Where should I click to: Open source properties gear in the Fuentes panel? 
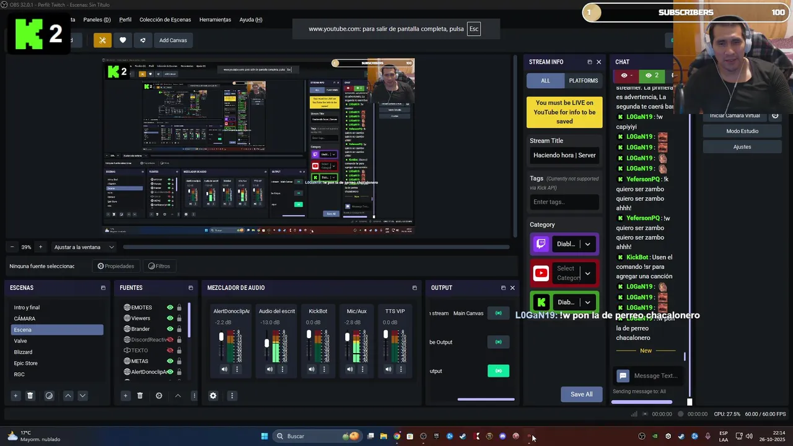coord(159,396)
